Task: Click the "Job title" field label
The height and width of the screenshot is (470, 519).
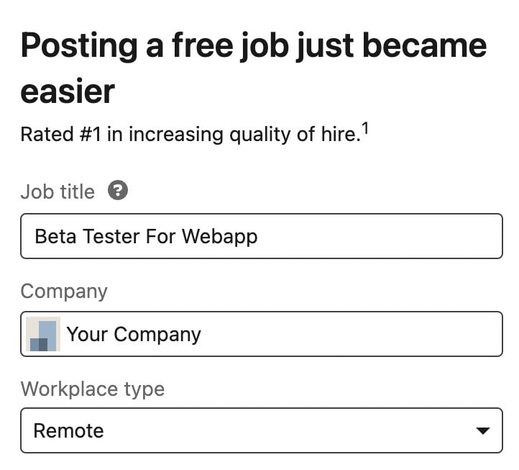Action: tap(58, 191)
